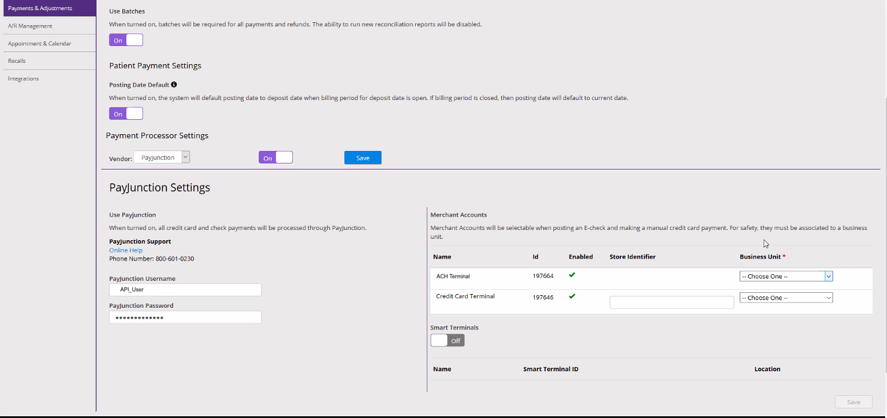Open Business Unit dropdown for Credit Card Terminal

click(x=786, y=298)
